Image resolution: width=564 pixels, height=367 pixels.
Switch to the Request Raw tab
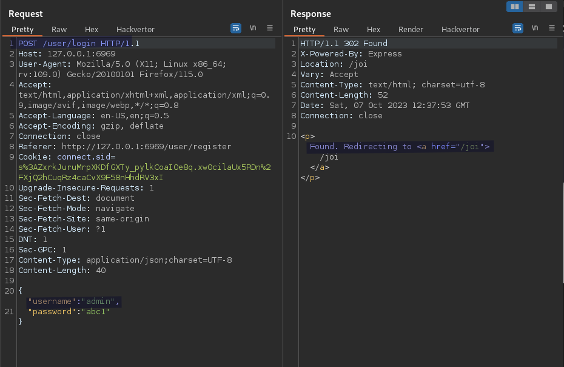[x=59, y=30]
